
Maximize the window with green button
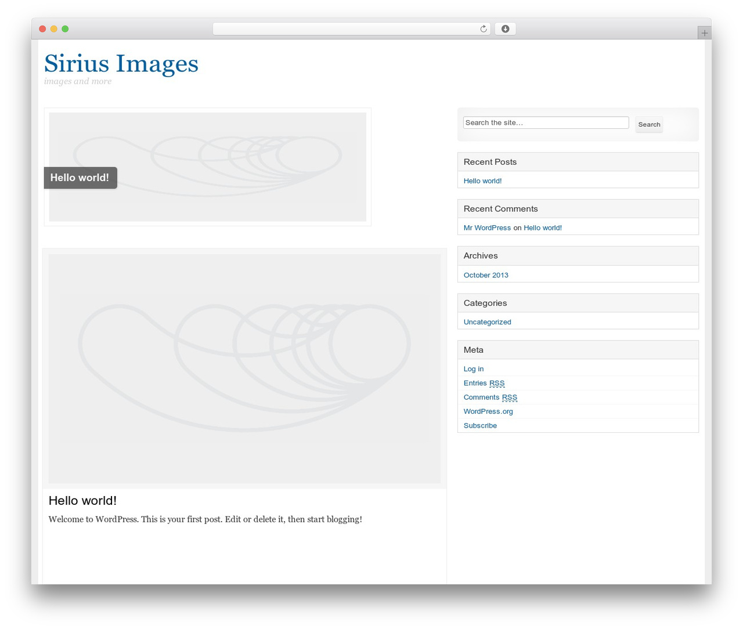coord(65,29)
